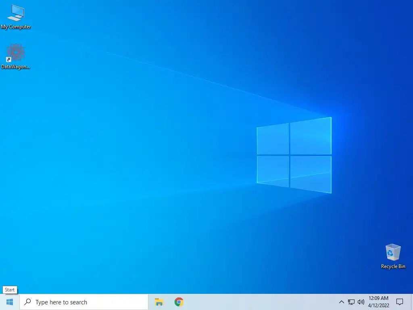The height and width of the screenshot is (310, 413).
Task: Click the Type here to search box
Action: coord(84,302)
